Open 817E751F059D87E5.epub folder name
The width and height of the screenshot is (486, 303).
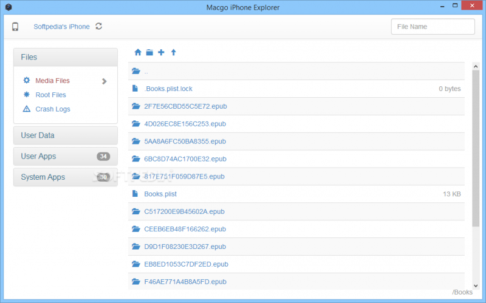(x=185, y=176)
